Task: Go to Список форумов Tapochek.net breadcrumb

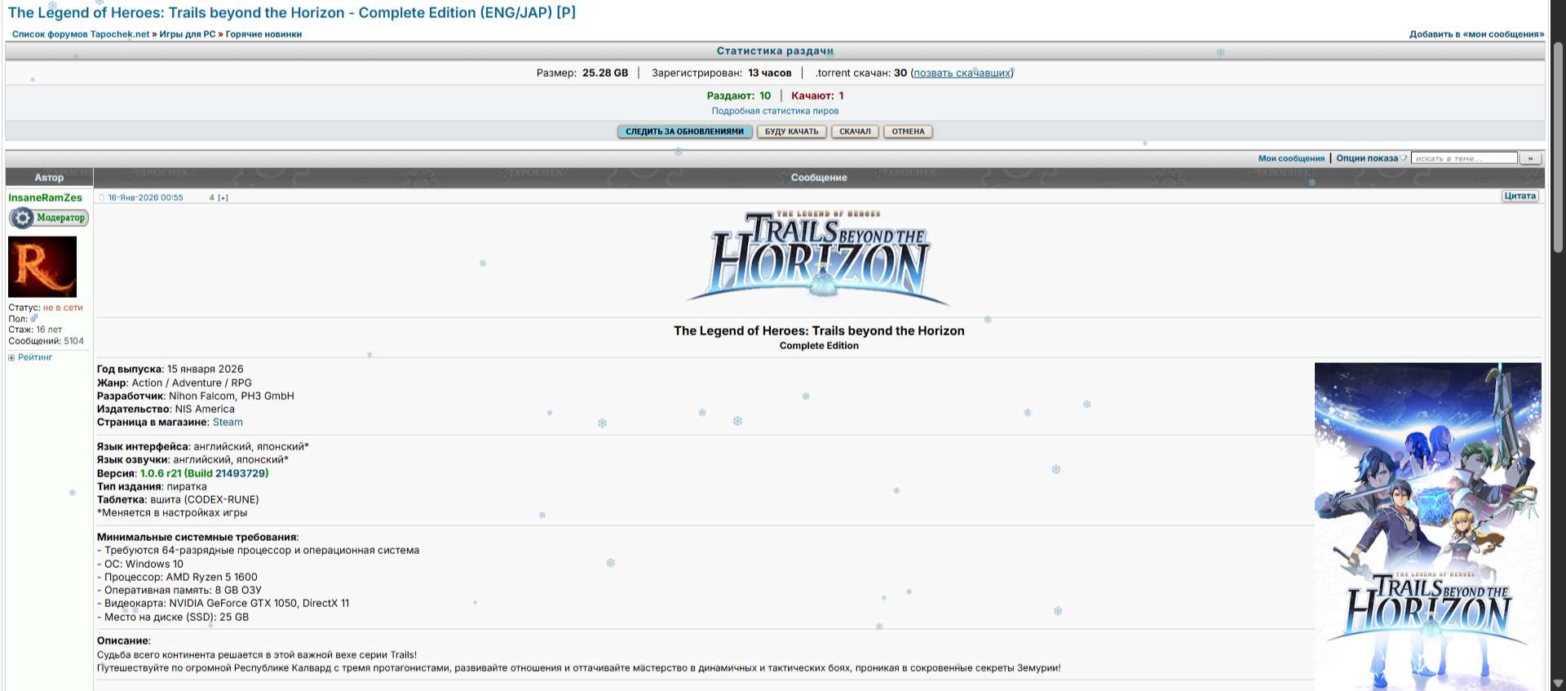Action: [81, 34]
